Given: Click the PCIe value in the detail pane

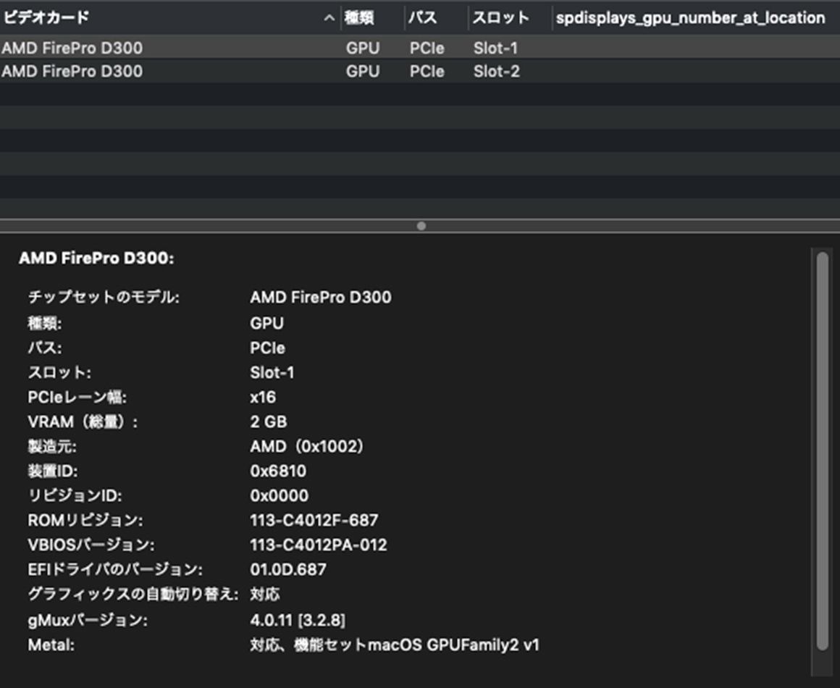Looking at the screenshot, I should point(267,348).
